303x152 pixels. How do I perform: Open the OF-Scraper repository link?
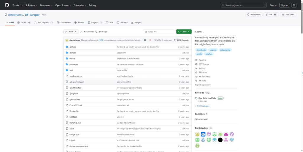(x=32, y=15)
